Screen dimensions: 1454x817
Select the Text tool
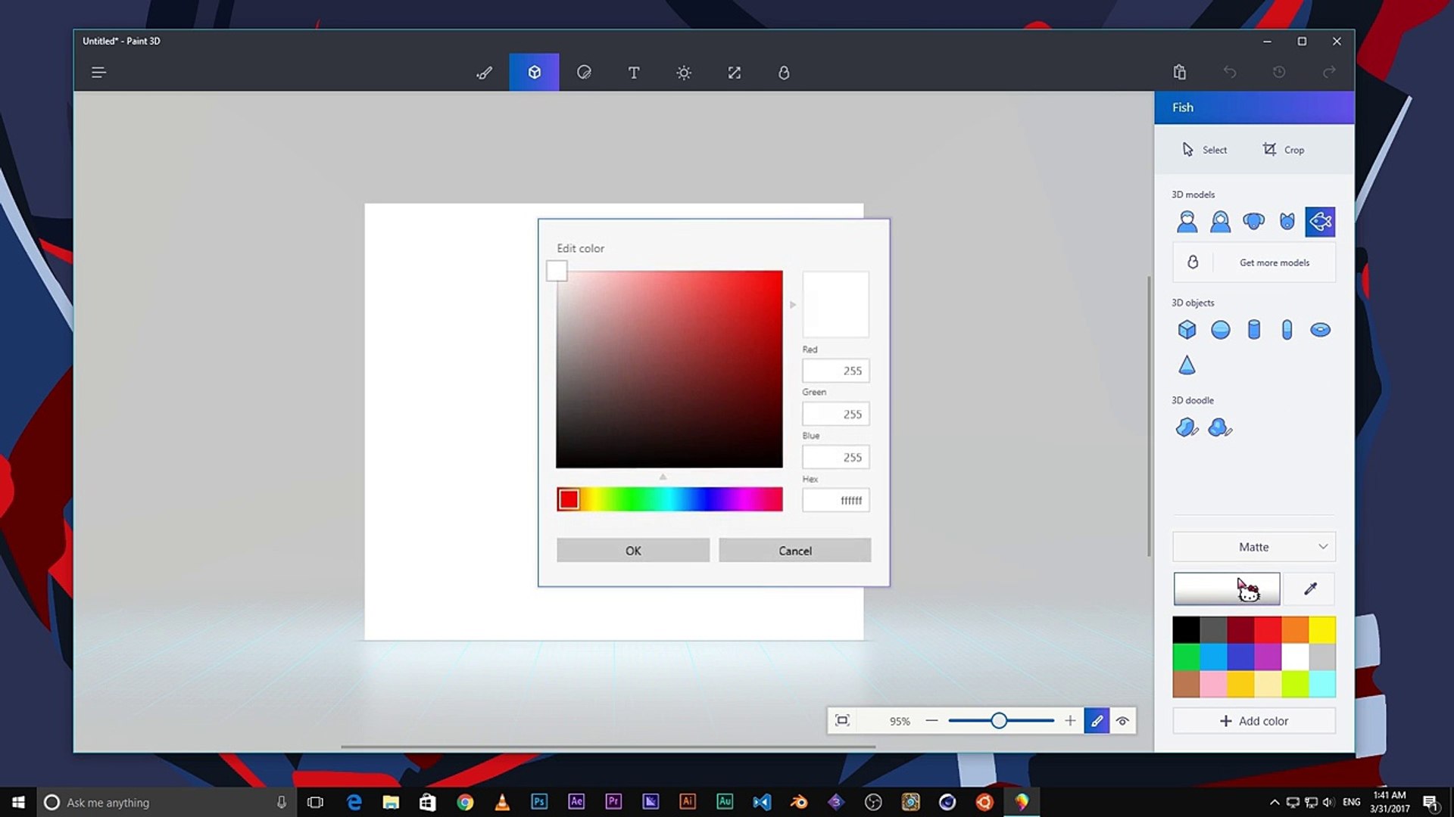pos(634,73)
